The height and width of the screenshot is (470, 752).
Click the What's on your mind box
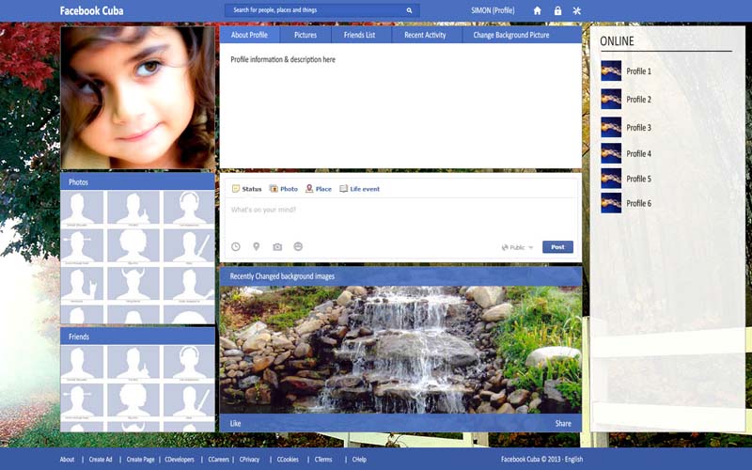(x=401, y=218)
